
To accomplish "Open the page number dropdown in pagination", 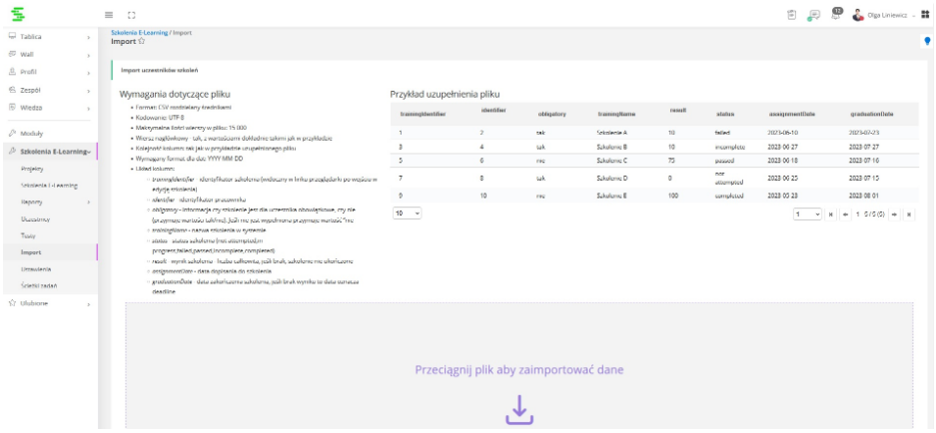I will (806, 215).
